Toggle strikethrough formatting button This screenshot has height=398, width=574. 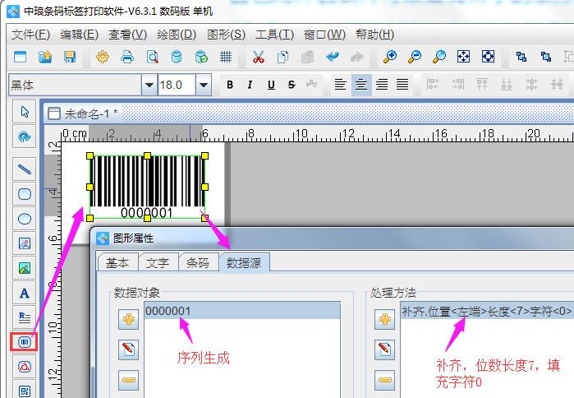(x=292, y=85)
